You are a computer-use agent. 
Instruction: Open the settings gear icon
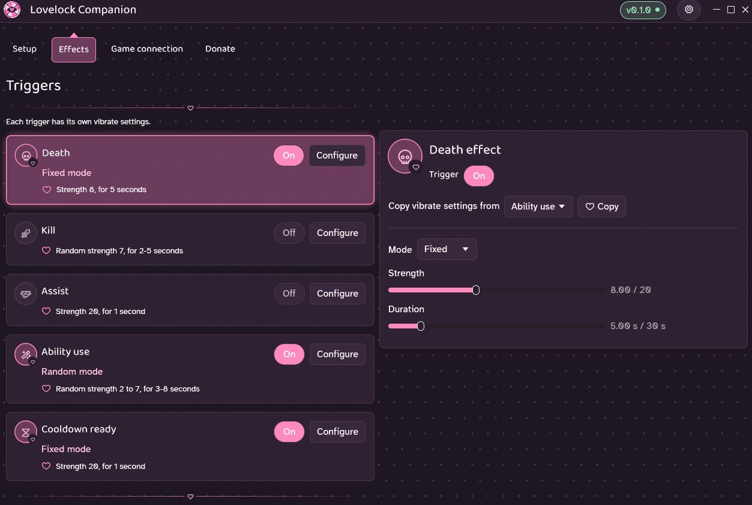[x=689, y=10]
